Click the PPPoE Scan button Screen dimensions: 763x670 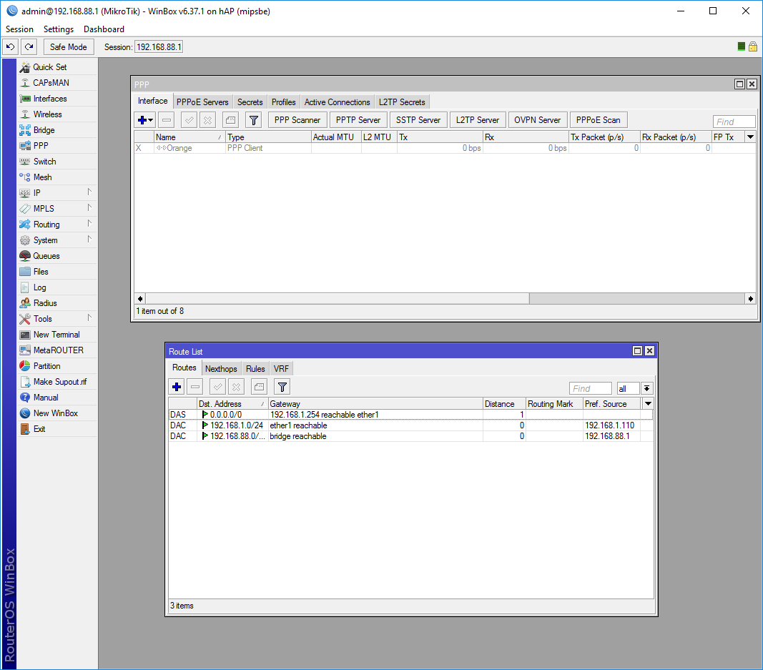tap(598, 120)
